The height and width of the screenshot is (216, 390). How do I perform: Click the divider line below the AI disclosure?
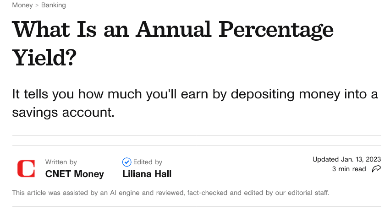click(197, 206)
